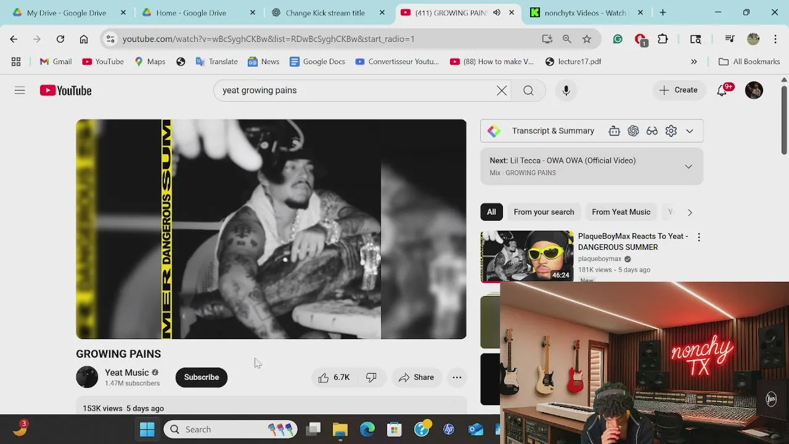Subscribe to Yeat Music channel

pyautogui.click(x=202, y=377)
